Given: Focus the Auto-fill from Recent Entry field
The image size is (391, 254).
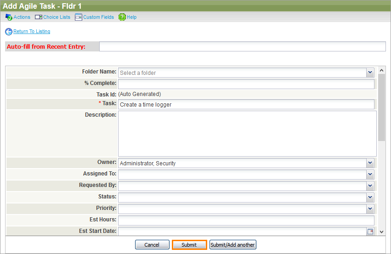Looking at the screenshot, I should click(243, 46).
